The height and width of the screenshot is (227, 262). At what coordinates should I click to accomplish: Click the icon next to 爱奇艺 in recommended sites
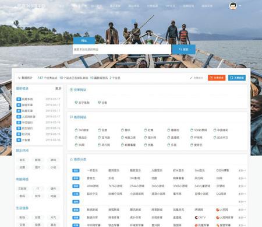(x=192, y=145)
